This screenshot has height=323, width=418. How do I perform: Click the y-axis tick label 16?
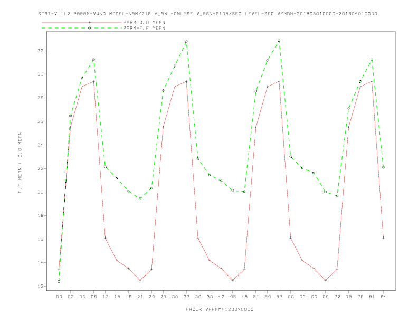[x=41, y=239]
